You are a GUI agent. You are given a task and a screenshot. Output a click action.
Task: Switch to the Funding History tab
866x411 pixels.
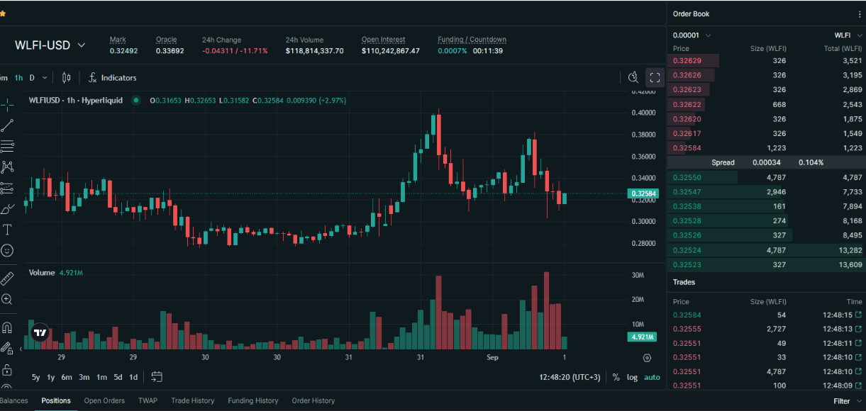(253, 400)
